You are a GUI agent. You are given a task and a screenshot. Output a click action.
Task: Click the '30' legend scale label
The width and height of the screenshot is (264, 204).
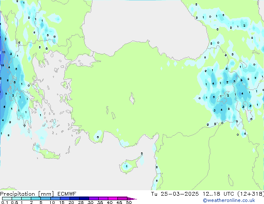[x=90, y=202]
